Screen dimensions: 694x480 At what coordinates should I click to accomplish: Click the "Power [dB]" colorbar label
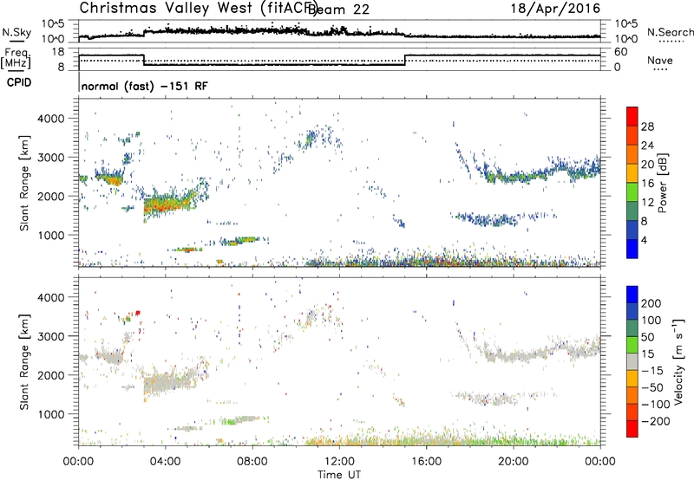point(662,183)
